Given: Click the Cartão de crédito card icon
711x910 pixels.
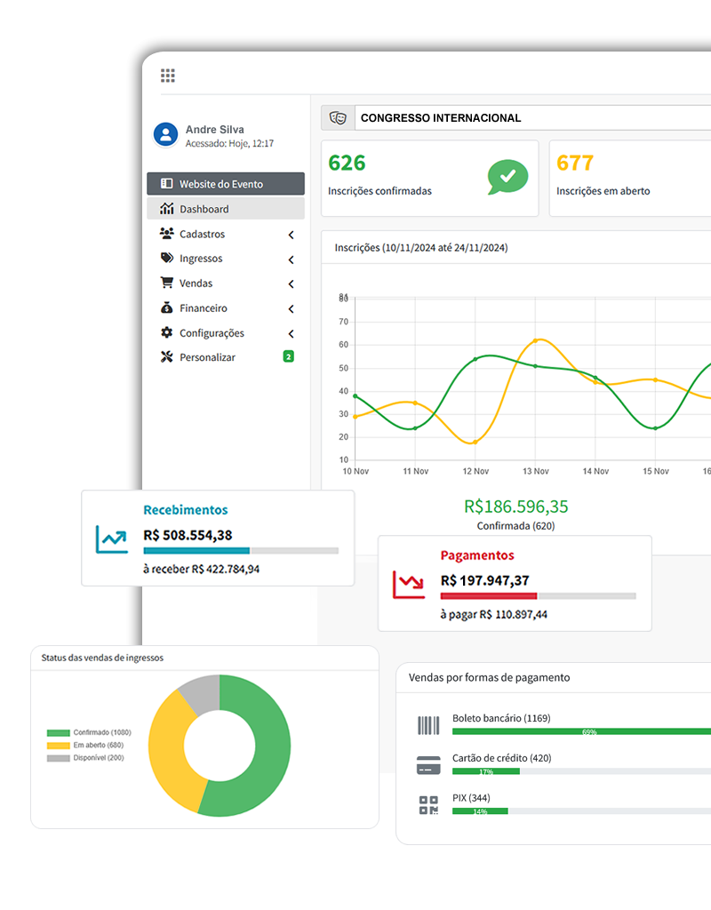Looking at the screenshot, I should click(428, 765).
